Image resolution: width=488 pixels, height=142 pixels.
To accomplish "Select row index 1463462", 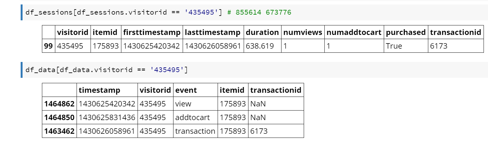I will (x=59, y=131).
